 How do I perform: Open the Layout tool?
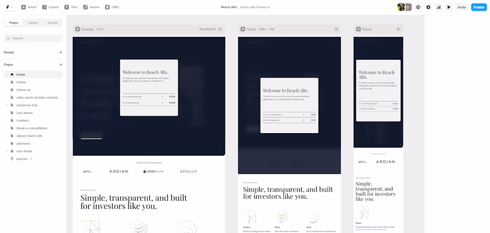pos(50,7)
